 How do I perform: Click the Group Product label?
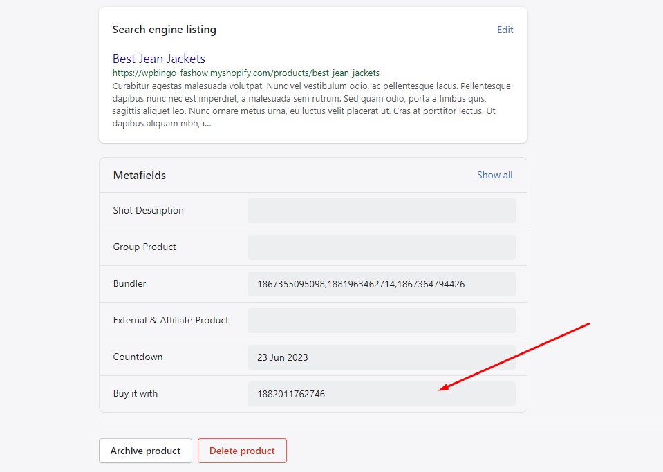(144, 247)
